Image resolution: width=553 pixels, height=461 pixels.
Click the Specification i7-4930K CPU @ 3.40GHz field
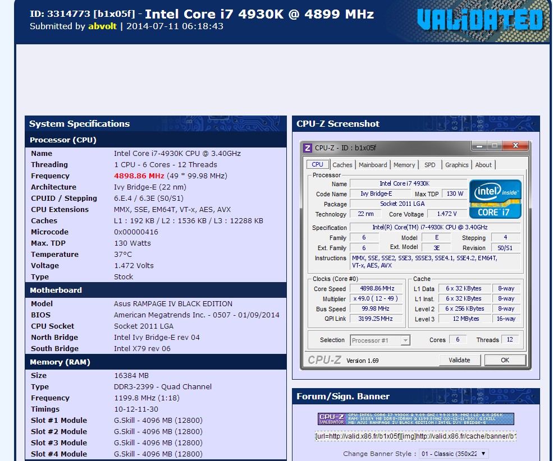[x=435, y=228]
